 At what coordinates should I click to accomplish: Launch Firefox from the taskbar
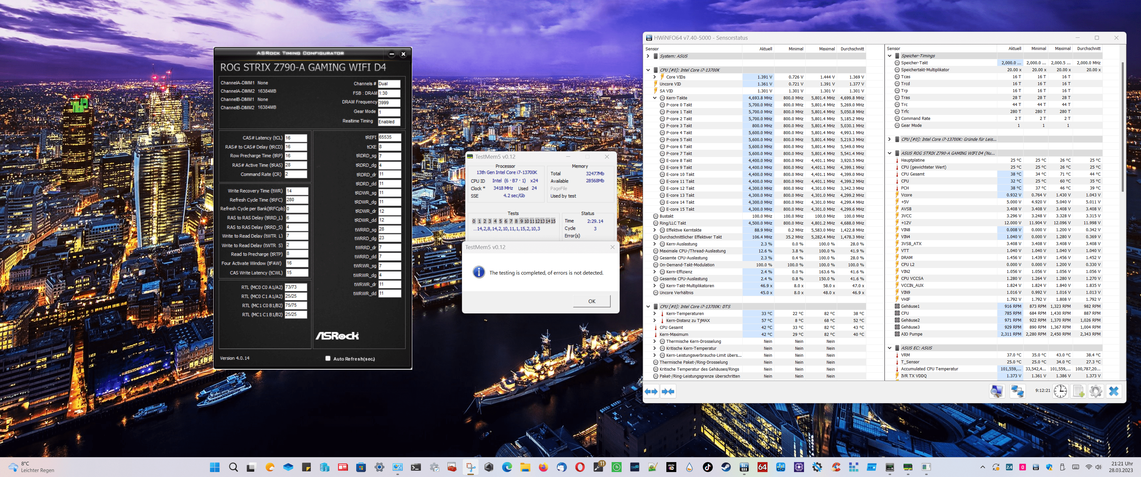[x=544, y=467]
